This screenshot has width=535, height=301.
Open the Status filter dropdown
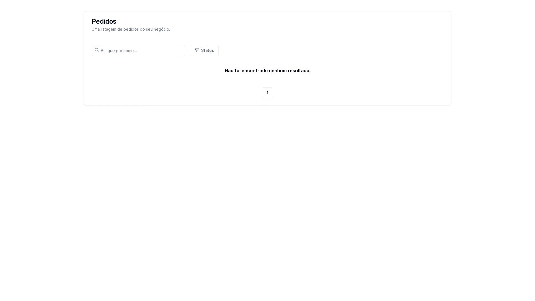[x=204, y=50]
